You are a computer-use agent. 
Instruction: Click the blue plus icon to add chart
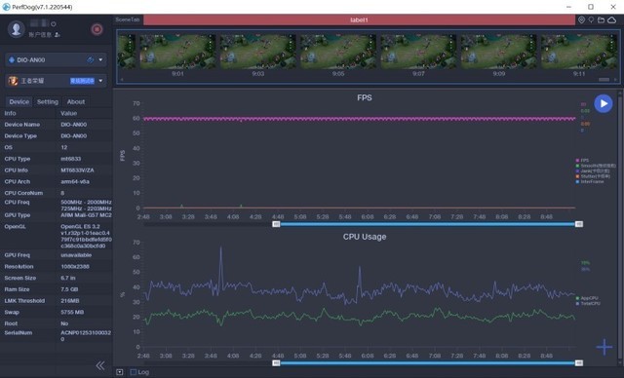[x=604, y=347]
